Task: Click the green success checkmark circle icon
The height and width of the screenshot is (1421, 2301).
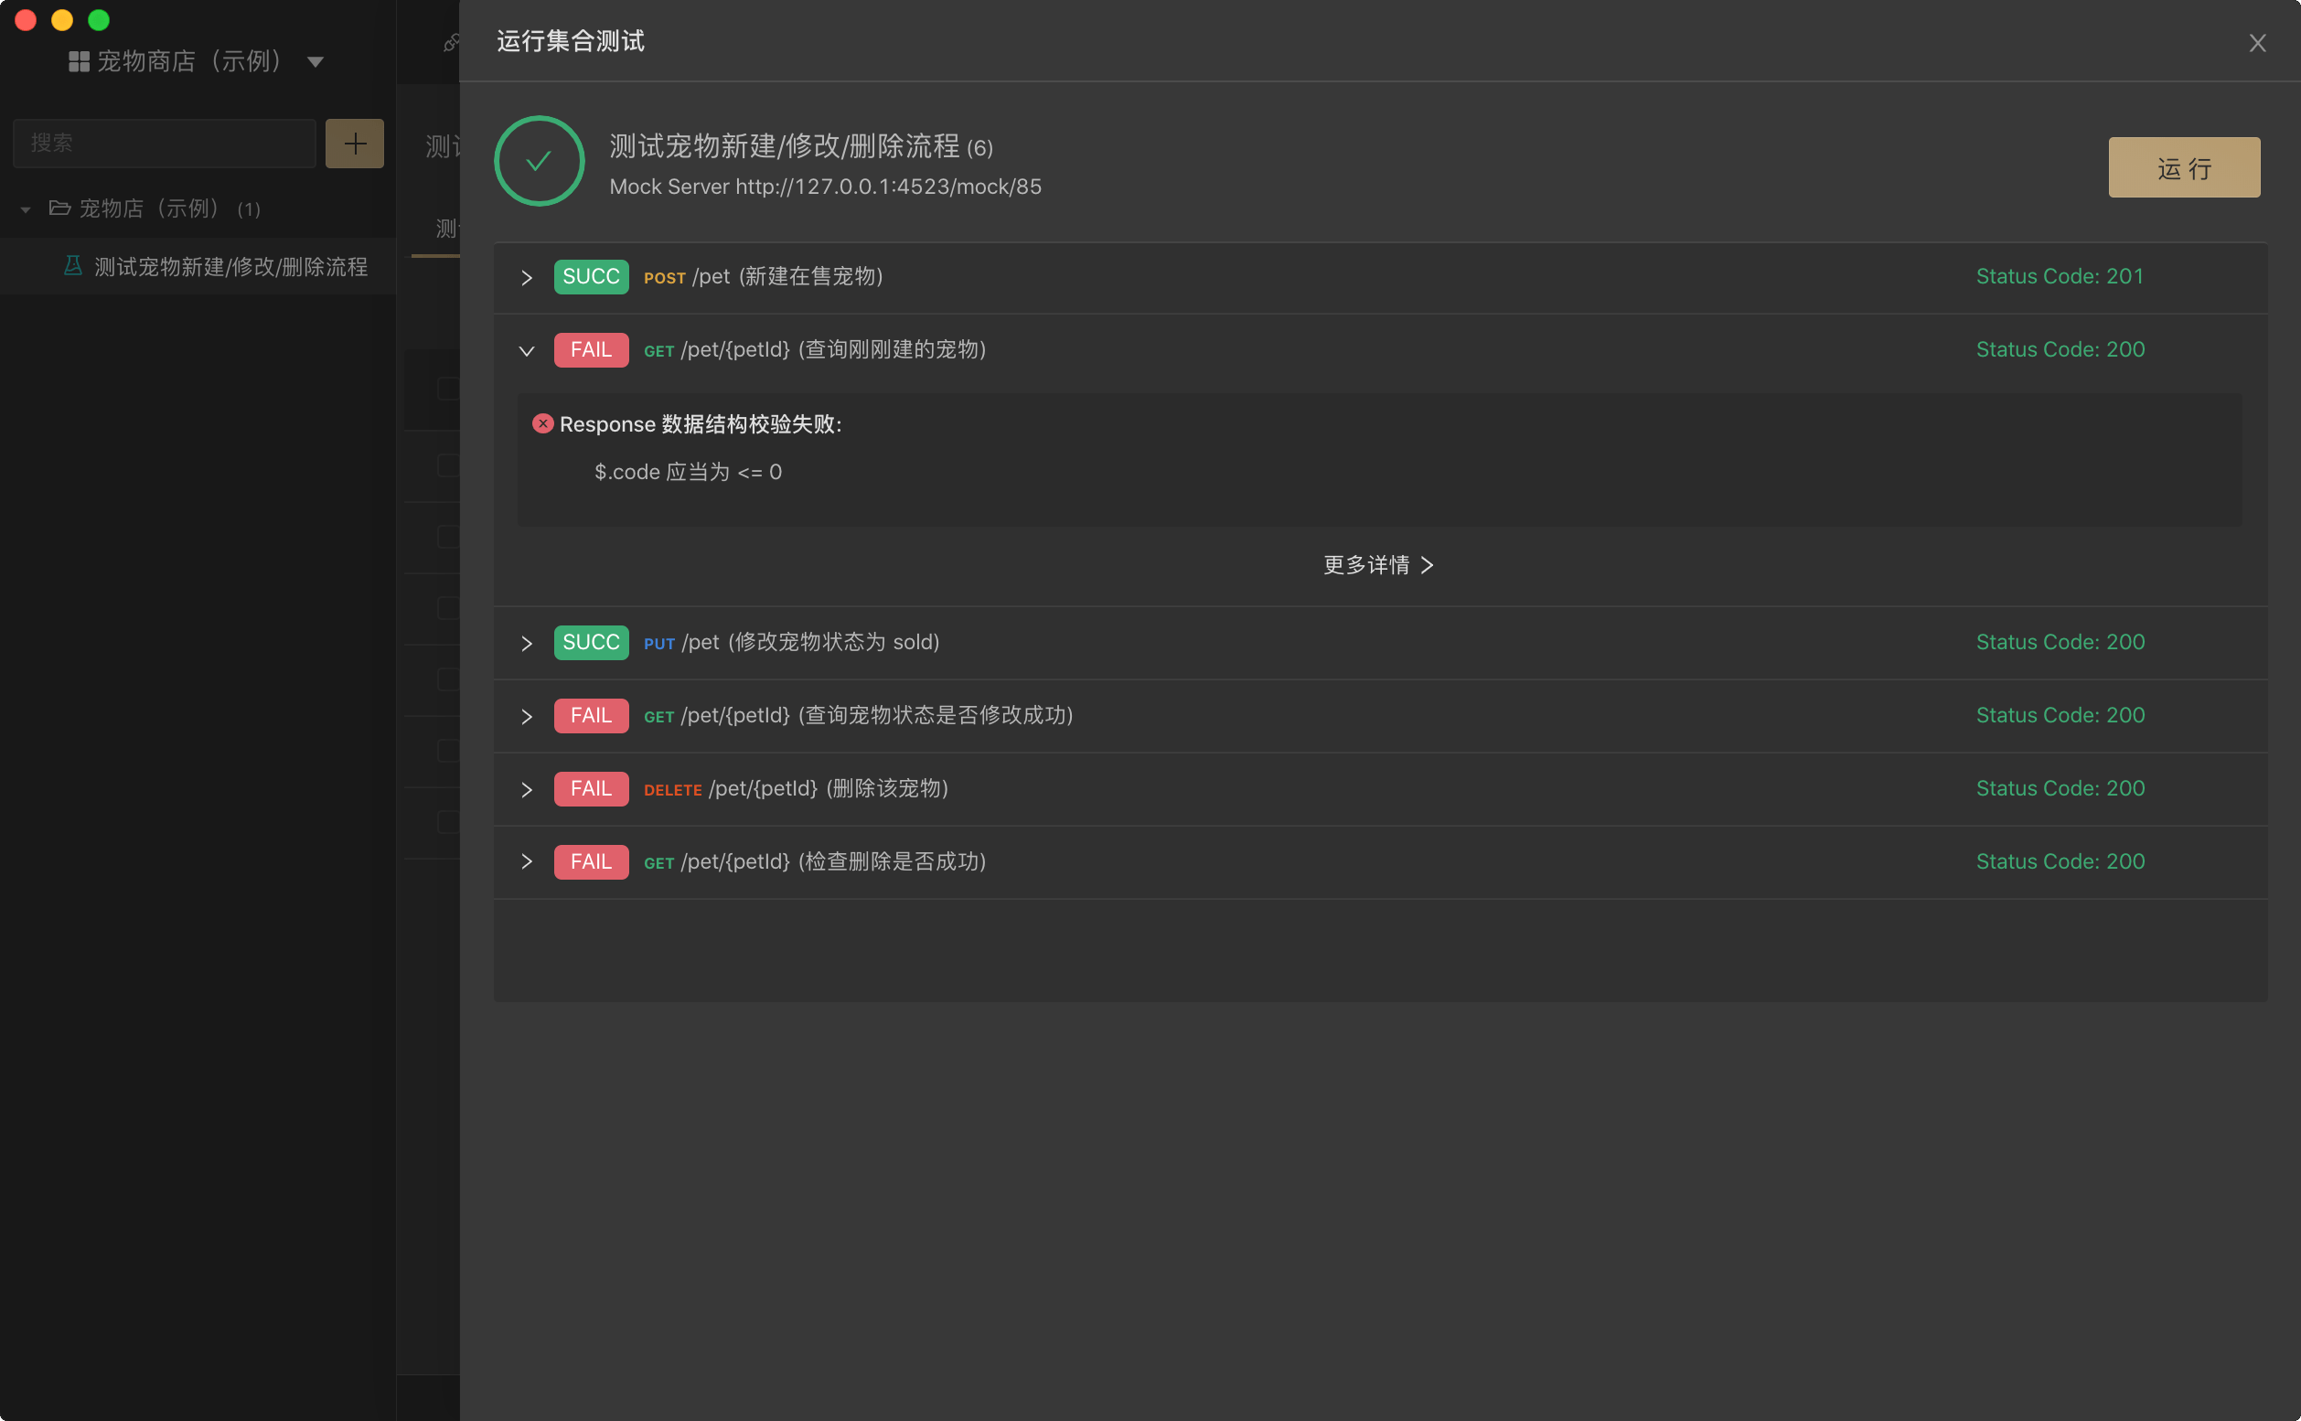Action: coord(539,161)
